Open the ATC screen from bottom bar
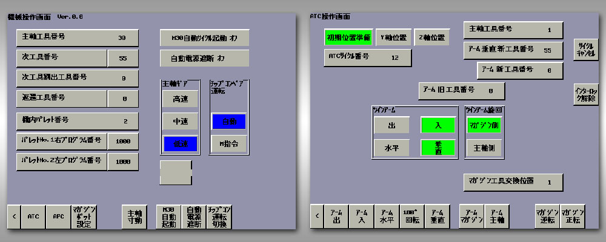Viewport: 606px width, 242px height. coord(33,216)
